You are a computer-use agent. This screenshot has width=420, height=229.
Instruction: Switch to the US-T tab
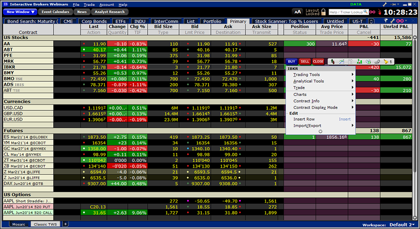pyautogui.click(x=357, y=21)
